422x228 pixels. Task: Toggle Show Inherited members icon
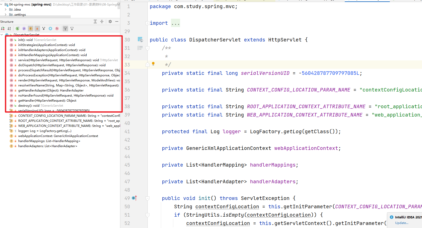pyautogui.click(x=17, y=29)
